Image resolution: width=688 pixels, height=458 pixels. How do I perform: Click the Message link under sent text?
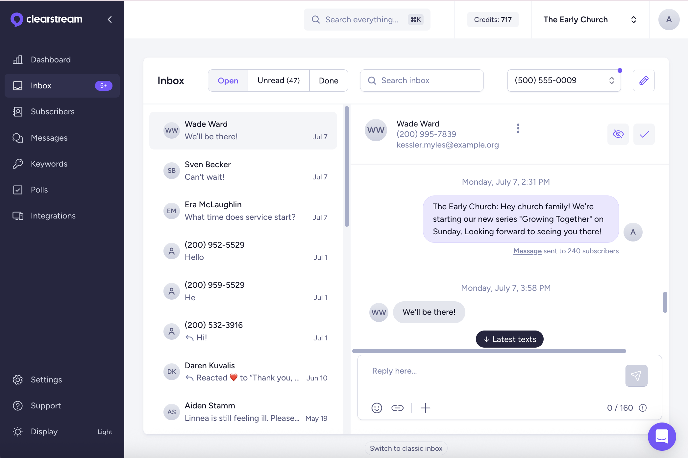[527, 251]
